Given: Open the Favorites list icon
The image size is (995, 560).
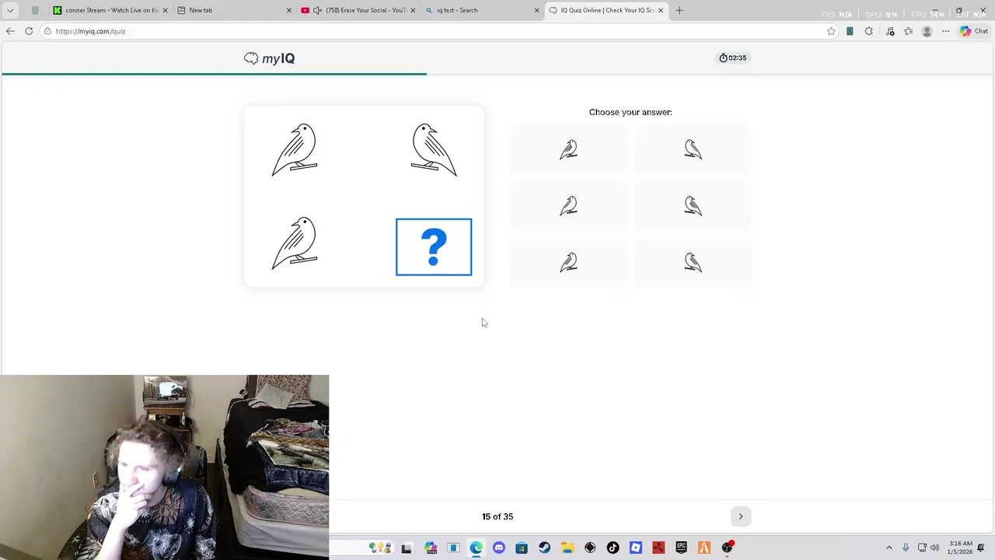Looking at the screenshot, I should click(908, 31).
